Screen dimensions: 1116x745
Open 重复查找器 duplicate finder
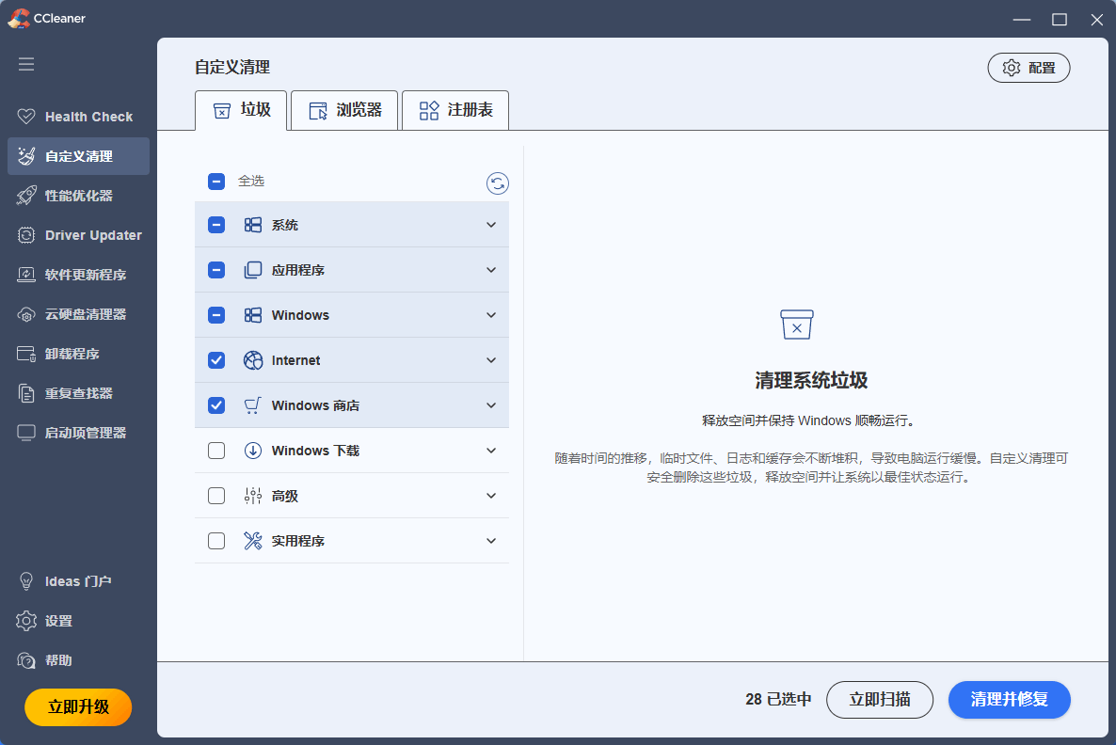78,393
